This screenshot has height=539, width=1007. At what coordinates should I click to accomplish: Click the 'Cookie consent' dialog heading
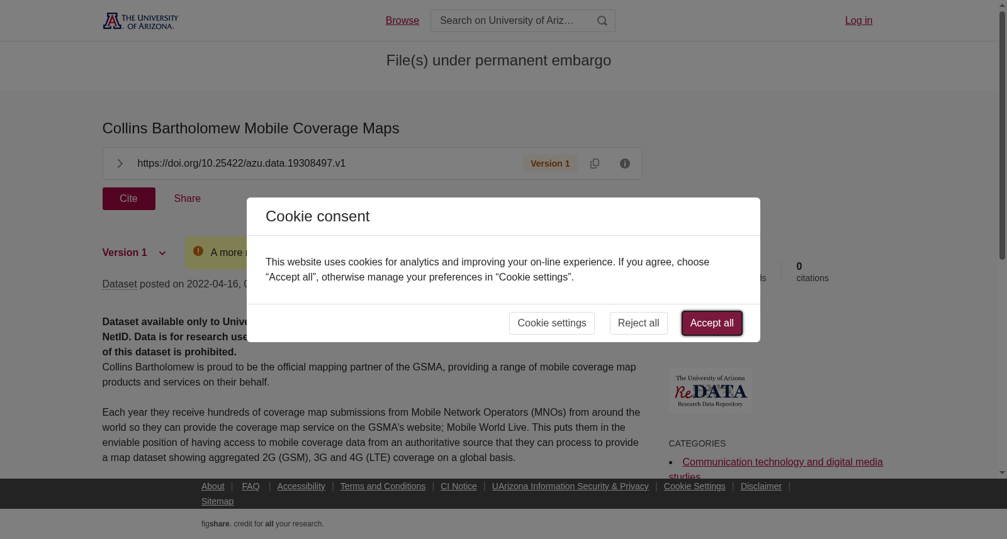tap(318, 216)
